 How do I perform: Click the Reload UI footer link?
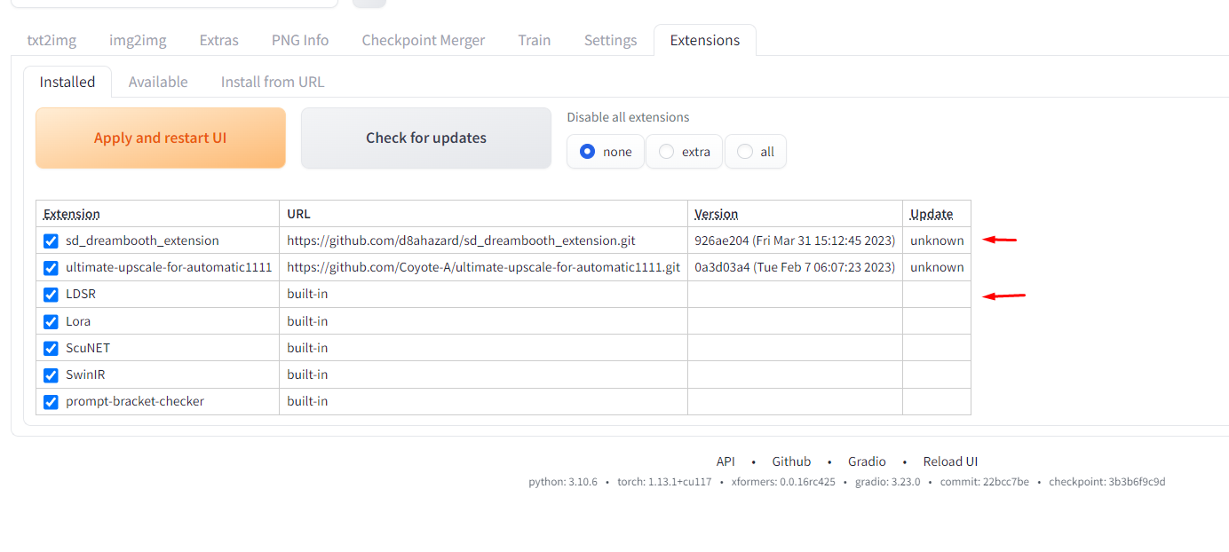click(x=950, y=461)
